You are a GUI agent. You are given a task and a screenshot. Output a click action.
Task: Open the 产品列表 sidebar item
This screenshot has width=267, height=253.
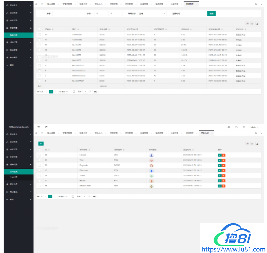point(16,177)
